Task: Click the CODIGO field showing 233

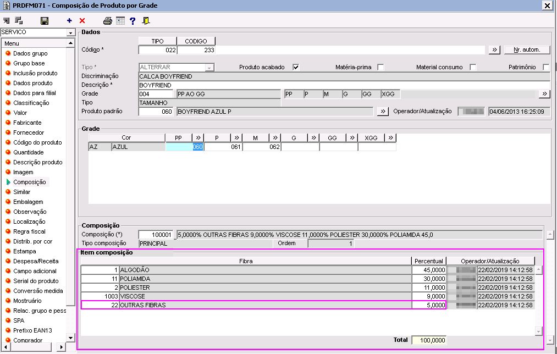Action: point(196,50)
